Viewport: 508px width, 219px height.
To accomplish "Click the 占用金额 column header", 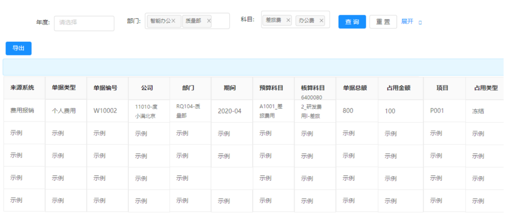I will 398,88.
